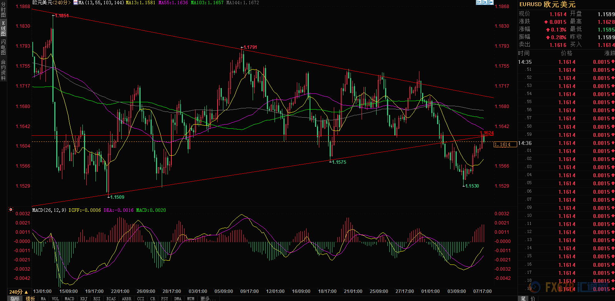615x301 pixels.
Task: Click the MACD:0.0020 legend value
Action: pos(151,210)
